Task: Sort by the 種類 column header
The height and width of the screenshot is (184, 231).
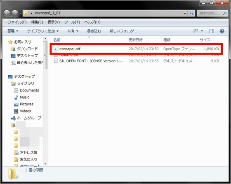Action: point(167,40)
